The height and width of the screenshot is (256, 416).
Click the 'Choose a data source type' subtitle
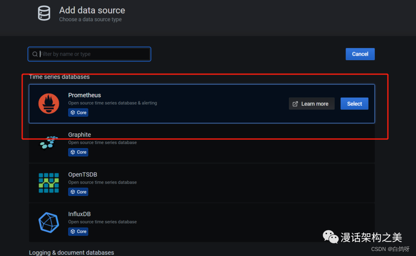(91, 19)
